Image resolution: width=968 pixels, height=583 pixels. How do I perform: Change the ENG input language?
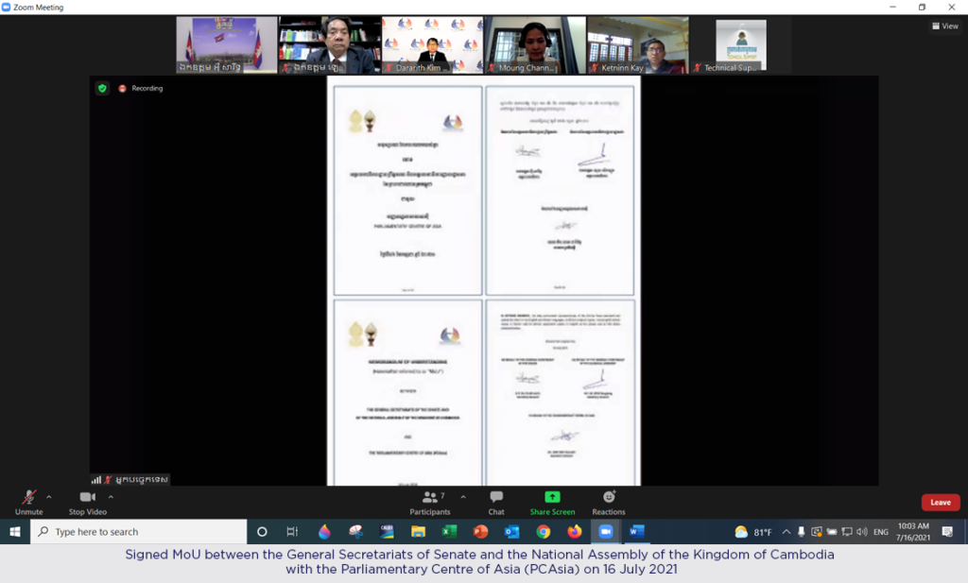click(881, 532)
